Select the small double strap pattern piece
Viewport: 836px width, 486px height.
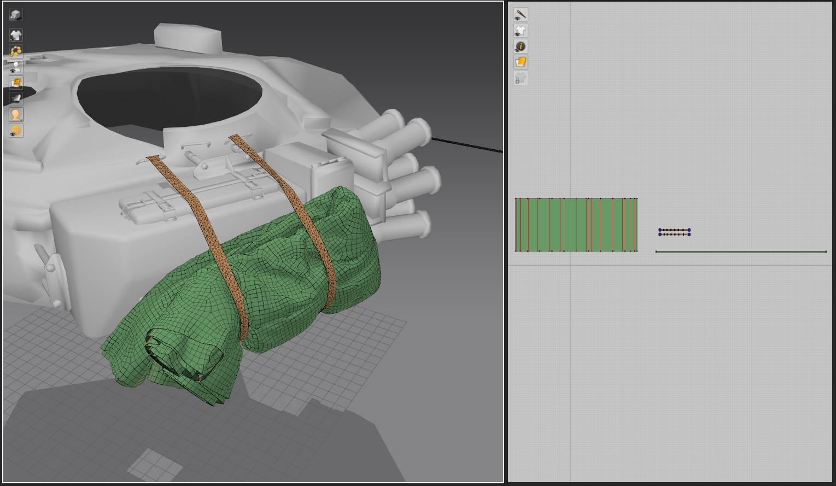pos(674,232)
